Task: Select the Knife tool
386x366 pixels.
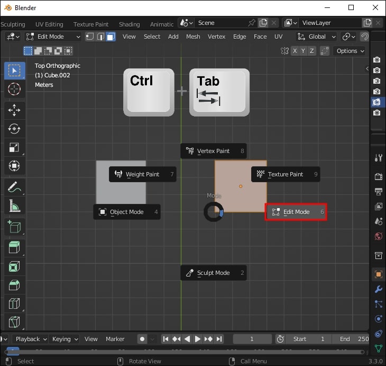Action: [x=14, y=322]
